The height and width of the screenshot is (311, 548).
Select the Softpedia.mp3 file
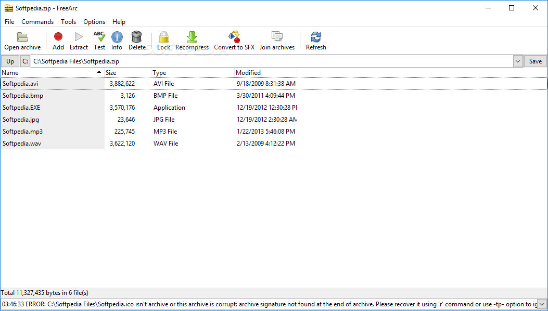[x=23, y=132]
